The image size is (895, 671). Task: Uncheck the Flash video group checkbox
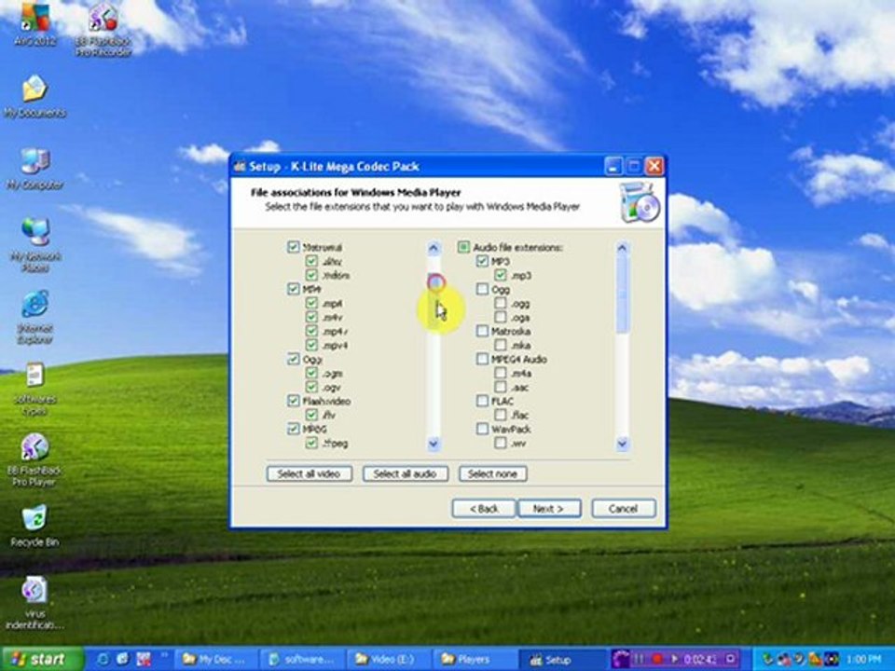click(293, 401)
